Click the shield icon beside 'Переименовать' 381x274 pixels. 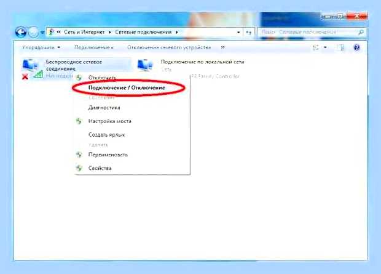click(79, 155)
